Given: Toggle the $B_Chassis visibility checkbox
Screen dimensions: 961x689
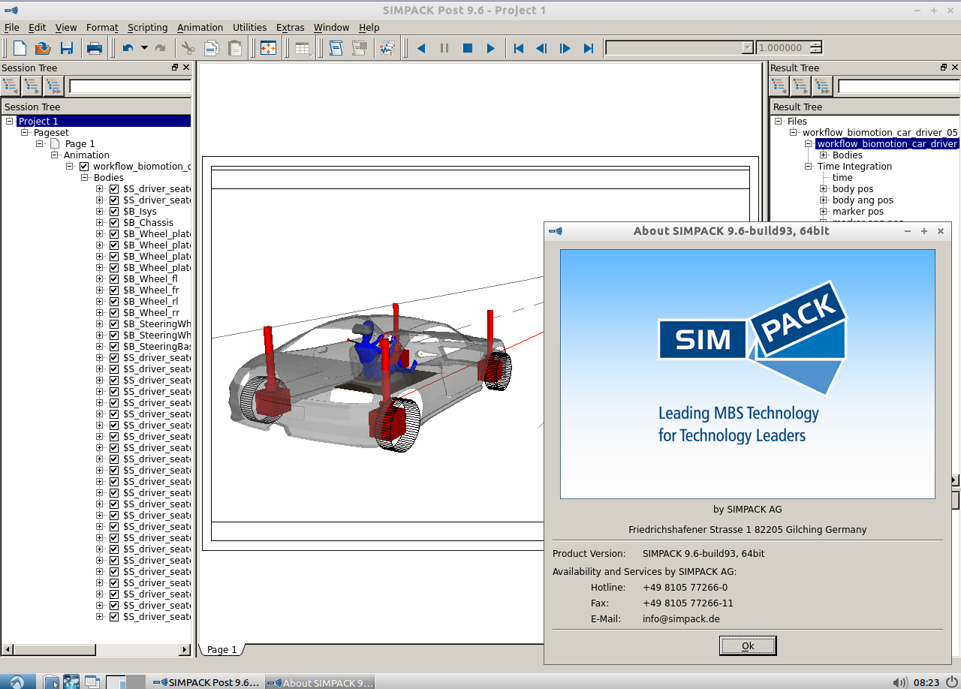Looking at the screenshot, I should point(114,223).
